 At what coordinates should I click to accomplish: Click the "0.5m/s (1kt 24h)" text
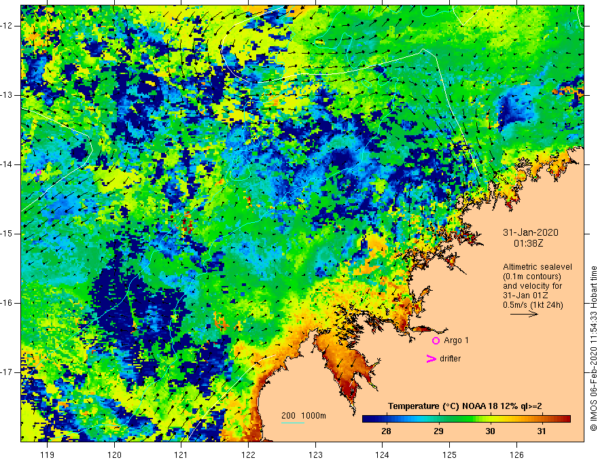(x=533, y=305)
